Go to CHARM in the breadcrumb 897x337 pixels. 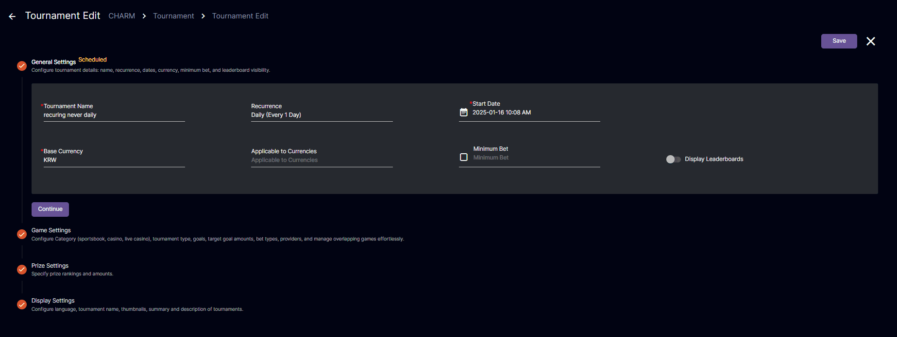coord(122,16)
